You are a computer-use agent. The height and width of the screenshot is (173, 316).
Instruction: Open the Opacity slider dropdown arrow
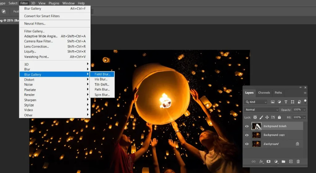click(304, 110)
